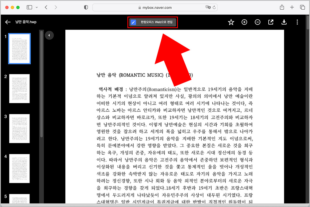
Task: Download the 낭만 음악.hwp file
Action: click(x=284, y=22)
